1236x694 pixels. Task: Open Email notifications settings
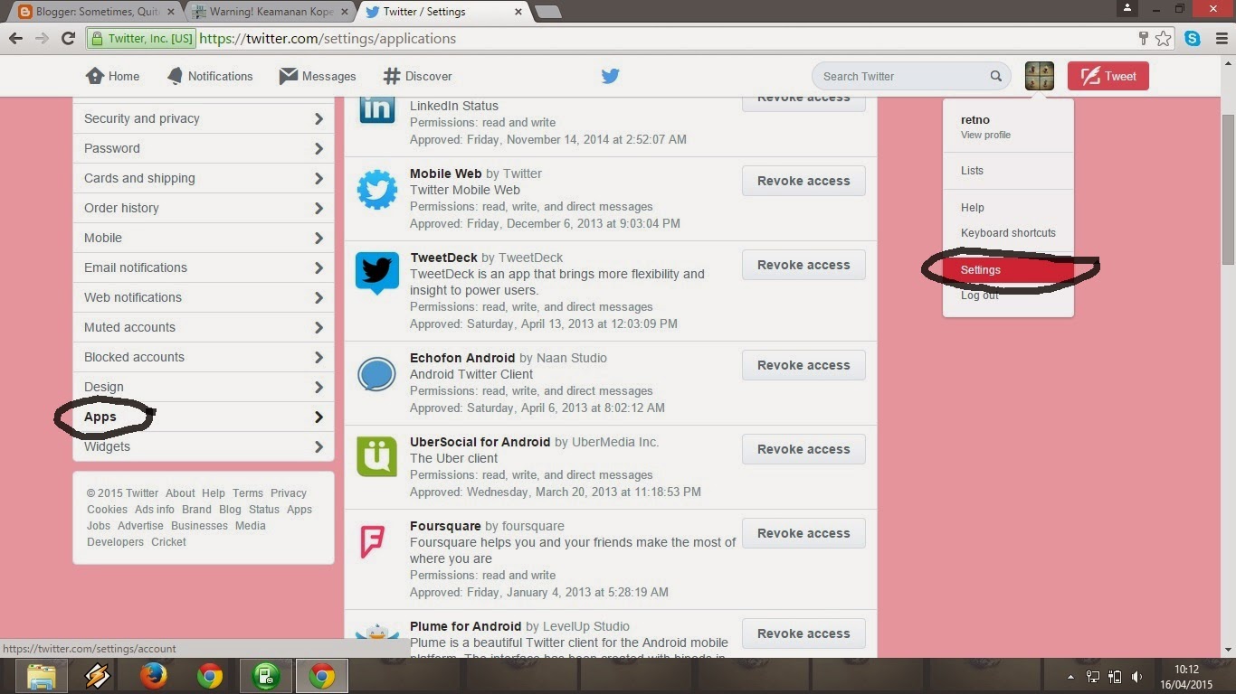204,267
